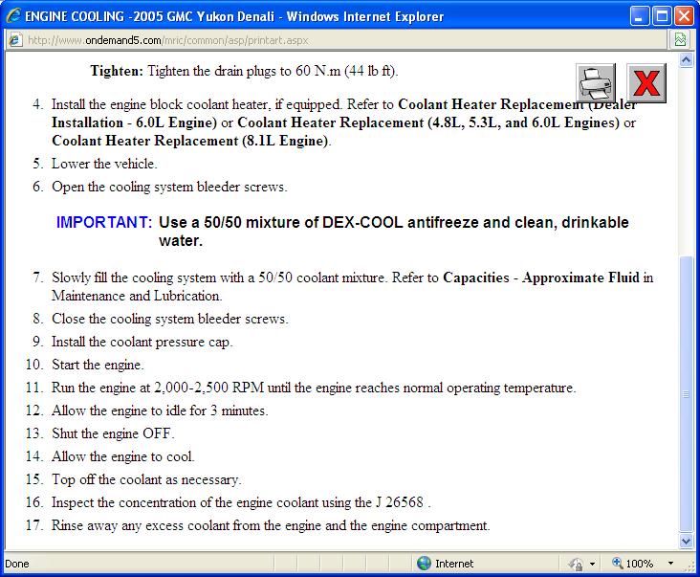Click 'Coolant Heater Replacement (4.8L, 5.3L, and 6.0L Engines)'
Viewport: 700px width, 577px height.
[428, 122]
